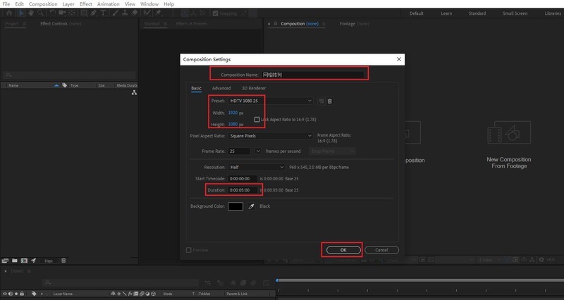Switch to the Advanced tab
The height and width of the screenshot is (300, 564).
tap(221, 88)
